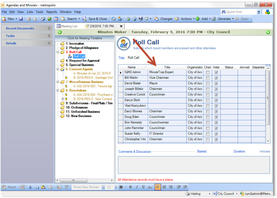Click the roll call person icon in toolbar
The width and height of the screenshot is (277, 198).
[x=120, y=19]
